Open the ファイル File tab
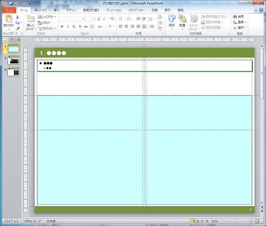 click(9, 10)
